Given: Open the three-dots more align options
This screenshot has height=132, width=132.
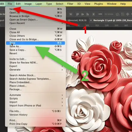Looking at the screenshot, I should 100,14.
